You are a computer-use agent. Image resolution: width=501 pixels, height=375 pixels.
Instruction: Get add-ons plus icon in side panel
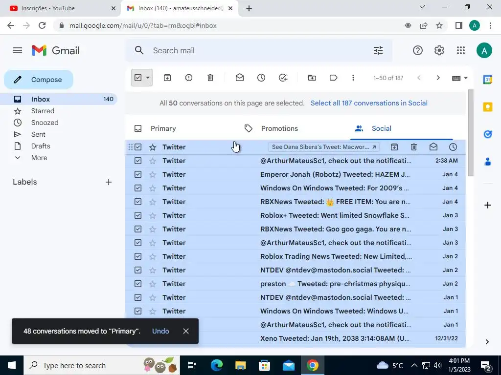(488, 205)
